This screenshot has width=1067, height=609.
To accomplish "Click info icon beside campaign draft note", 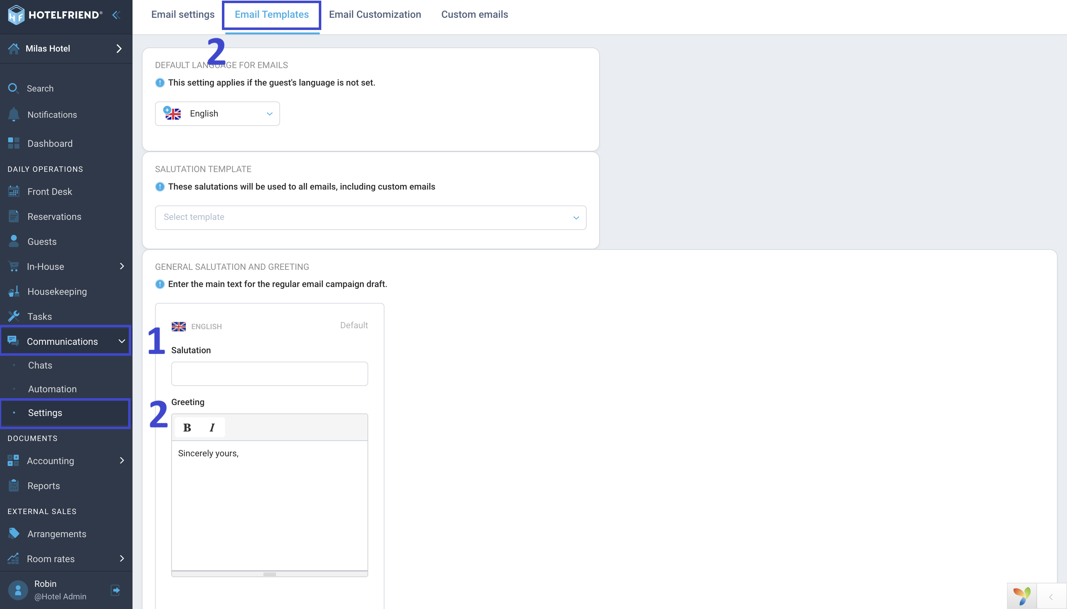I will 160,285.
